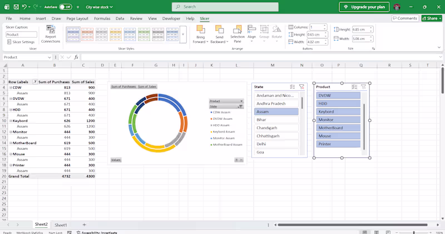Expand entire chart field plus button

tap(236, 160)
